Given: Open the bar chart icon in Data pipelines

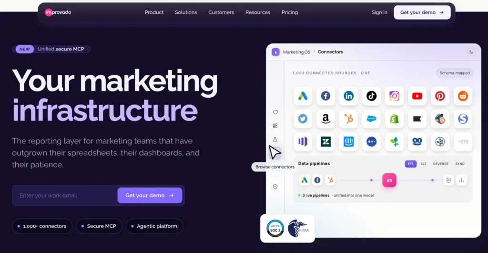Looking at the screenshot, I should [x=461, y=180].
